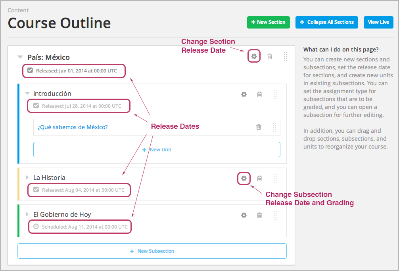The width and height of the screenshot is (399, 271).
Task: Grab drag handle of Introducción subsection
Action: coord(275,95)
